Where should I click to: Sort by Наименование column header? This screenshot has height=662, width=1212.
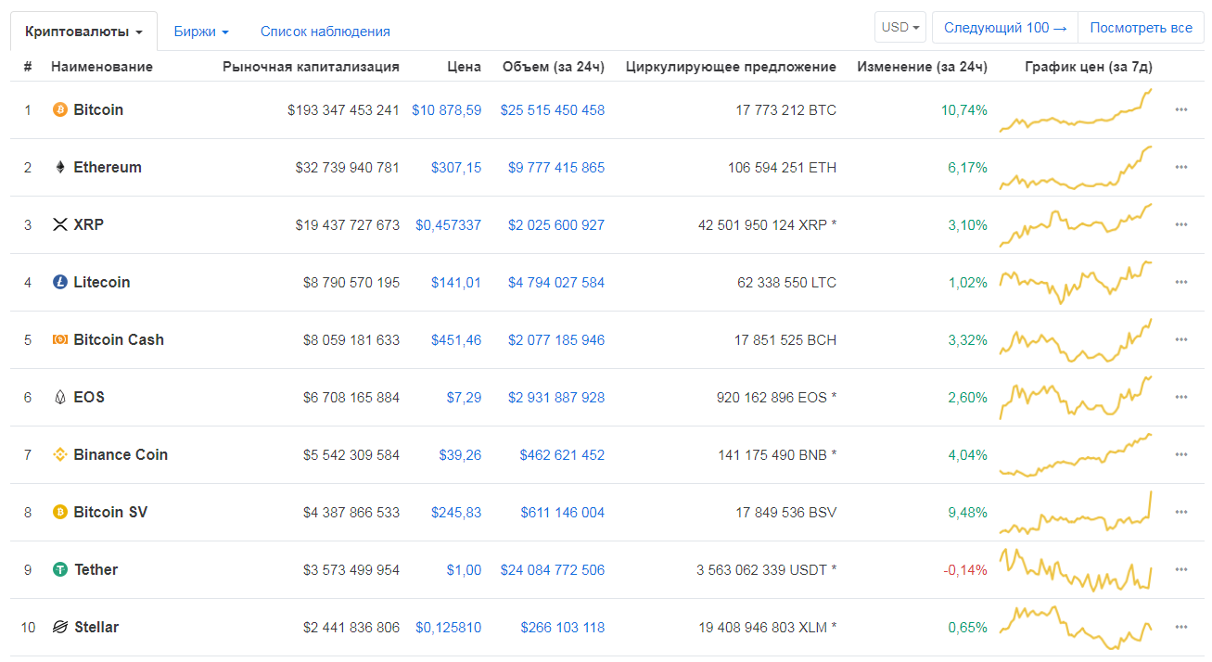coord(102,67)
